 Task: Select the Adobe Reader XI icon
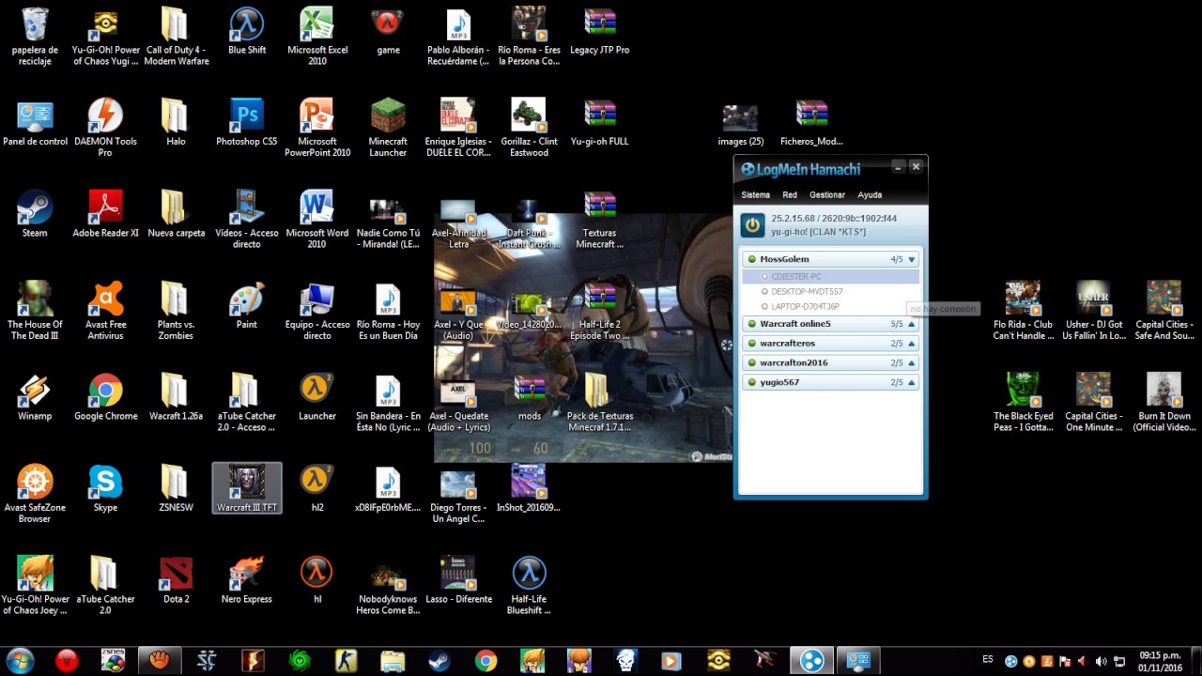(105, 214)
